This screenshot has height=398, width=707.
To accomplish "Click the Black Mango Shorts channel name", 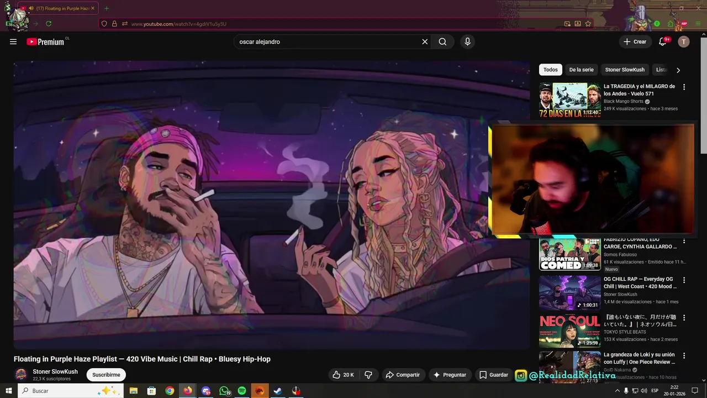I will pyautogui.click(x=624, y=102).
